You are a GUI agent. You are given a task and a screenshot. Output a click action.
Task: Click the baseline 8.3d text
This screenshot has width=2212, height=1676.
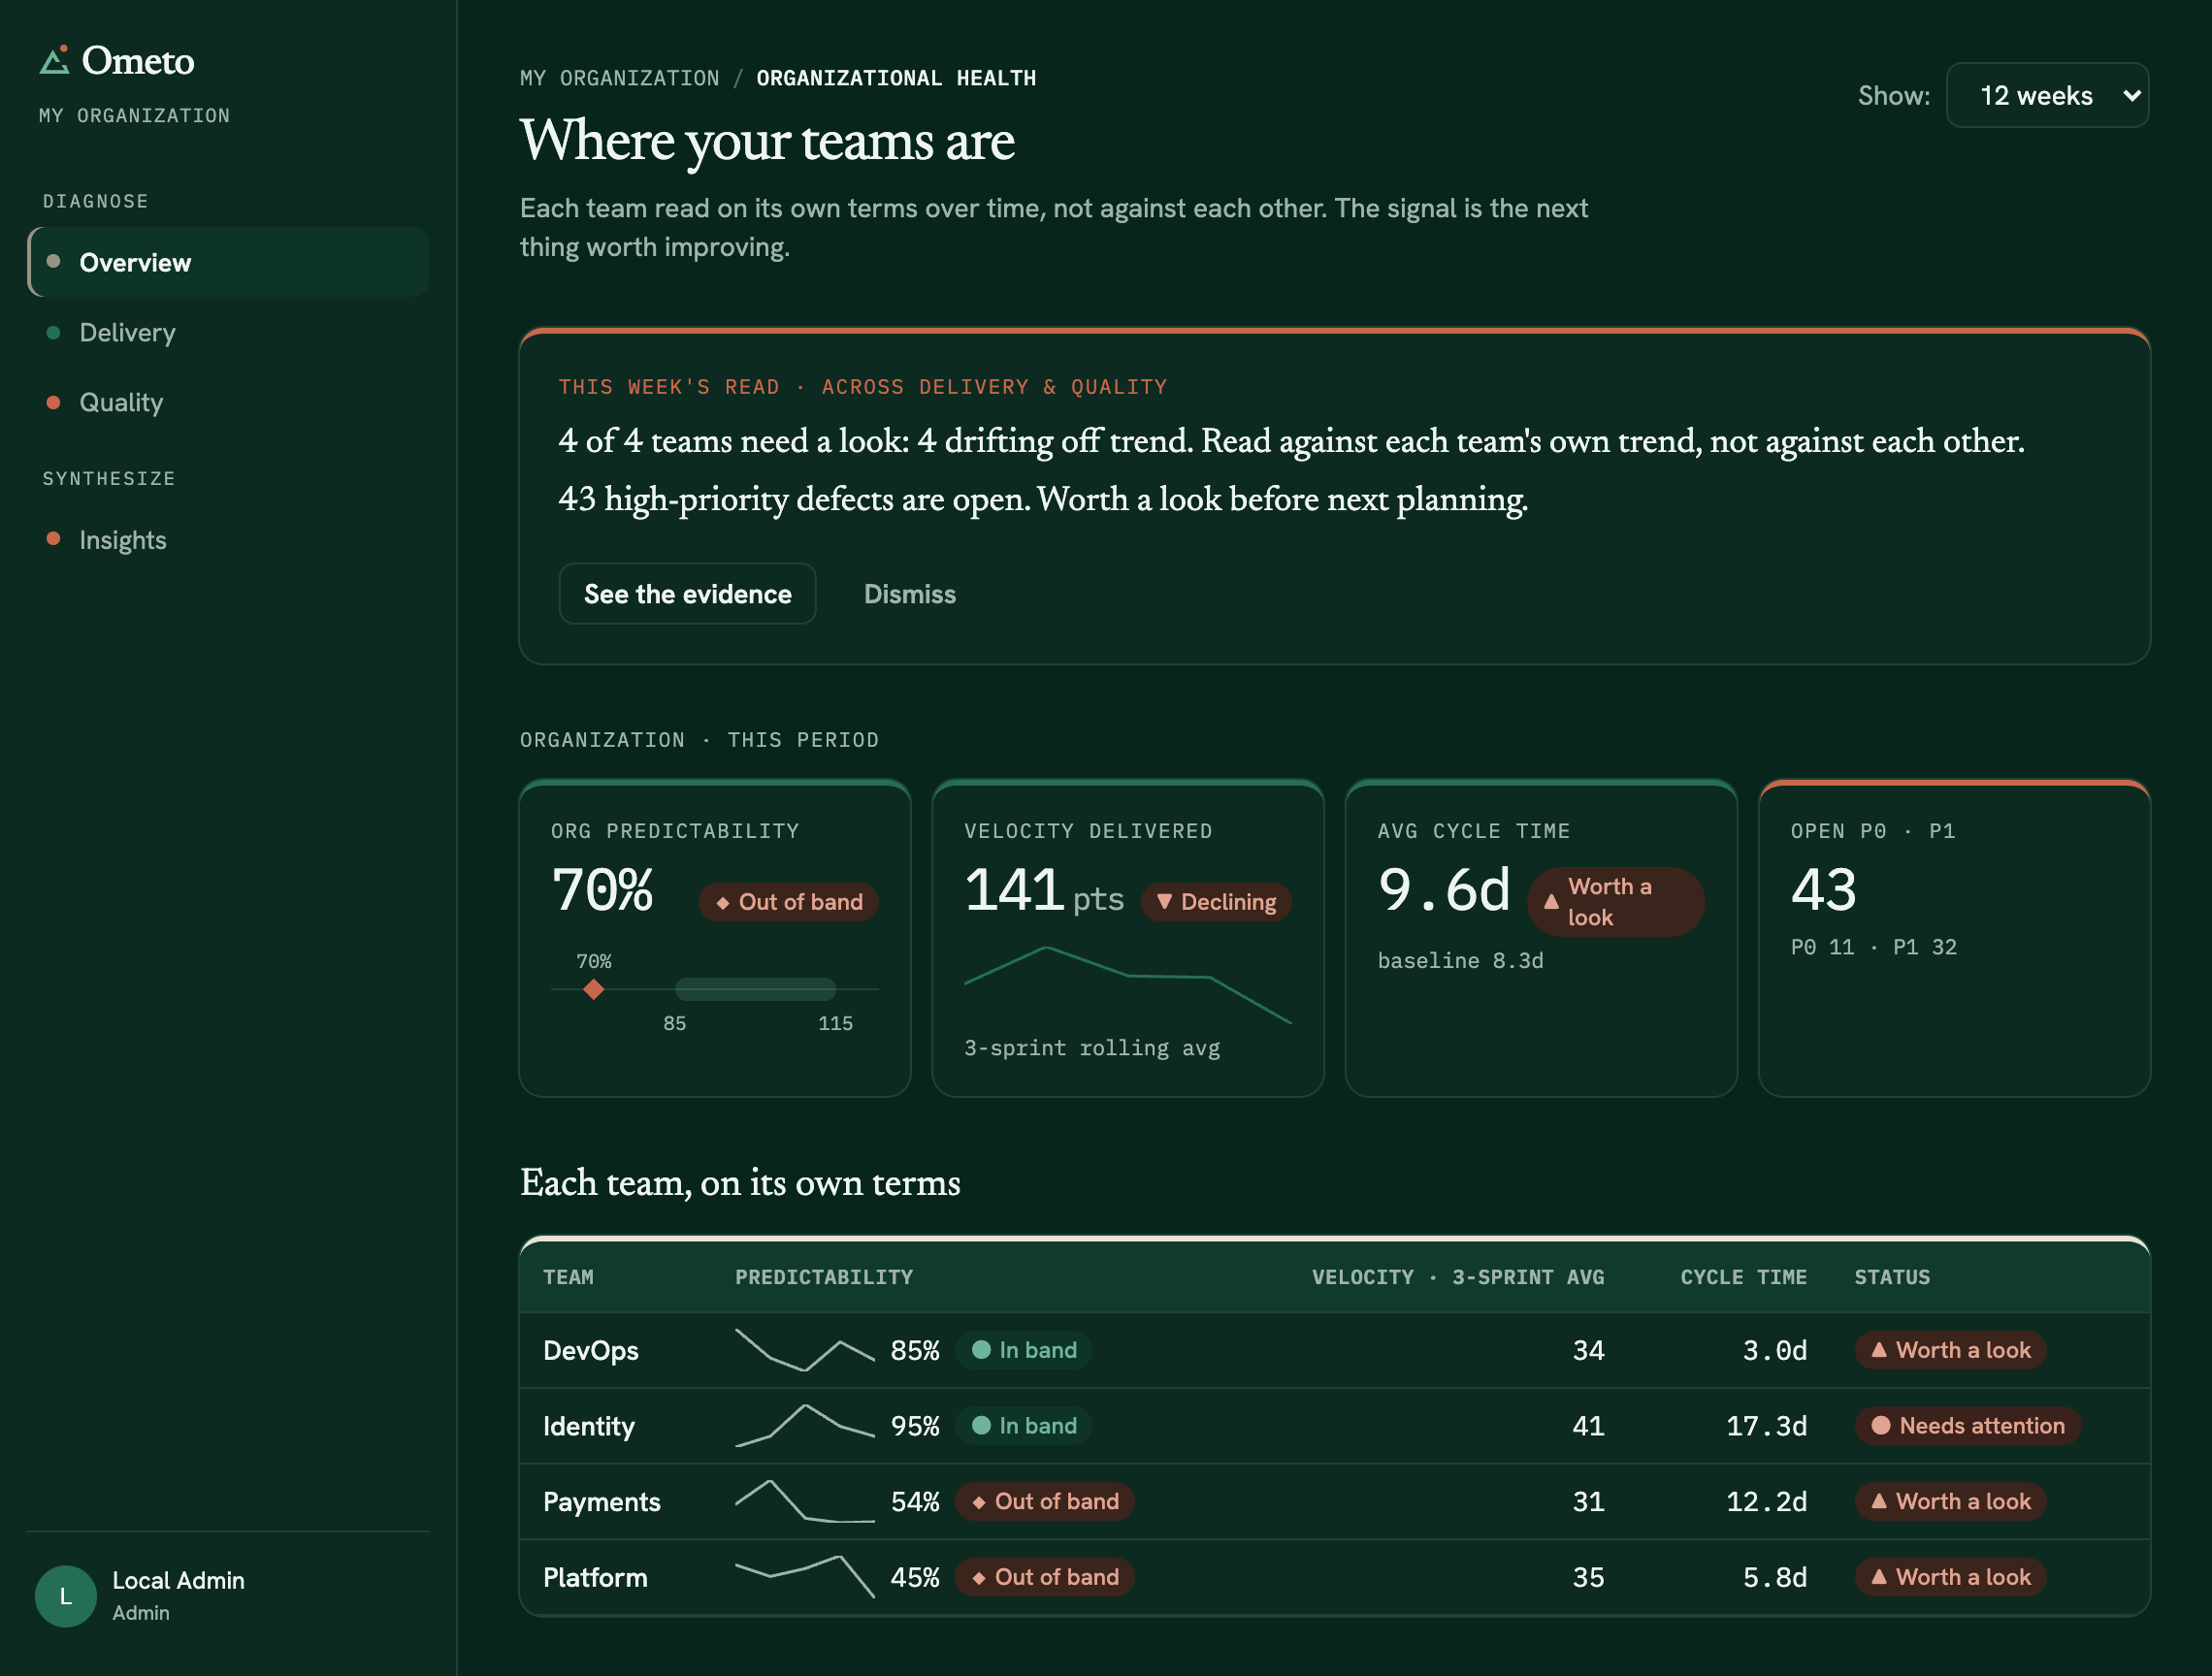pos(1460,960)
